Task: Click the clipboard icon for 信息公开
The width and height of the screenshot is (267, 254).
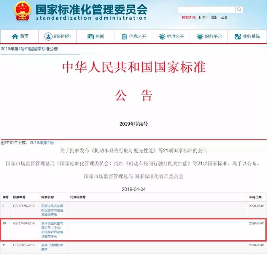Action: [124, 36]
